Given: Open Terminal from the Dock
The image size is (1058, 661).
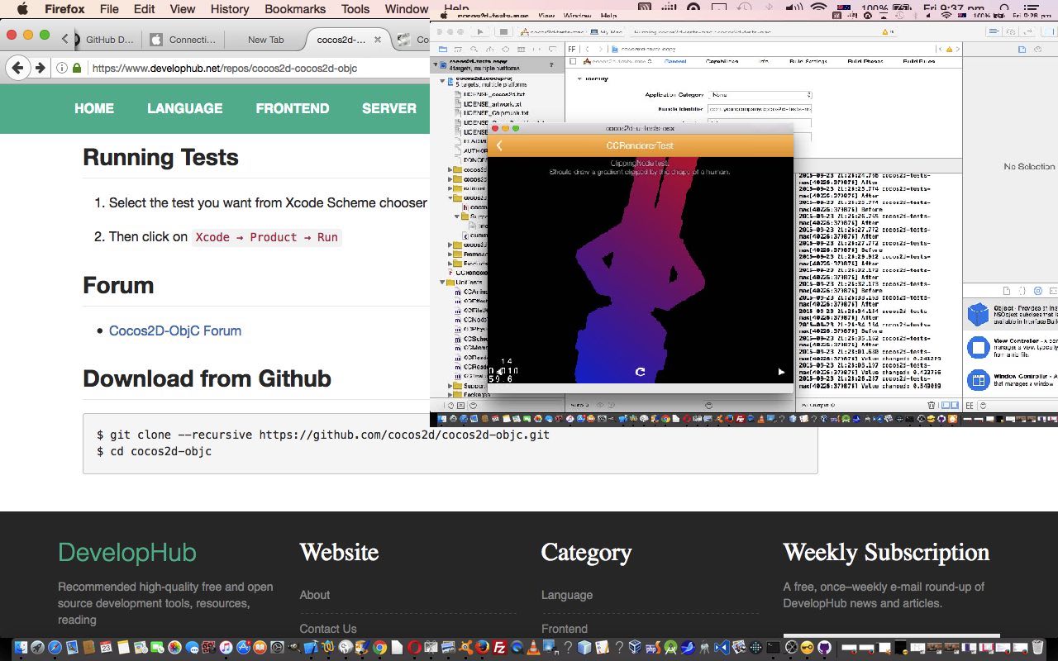Looking at the screenshot, I should tap(773, 648).
